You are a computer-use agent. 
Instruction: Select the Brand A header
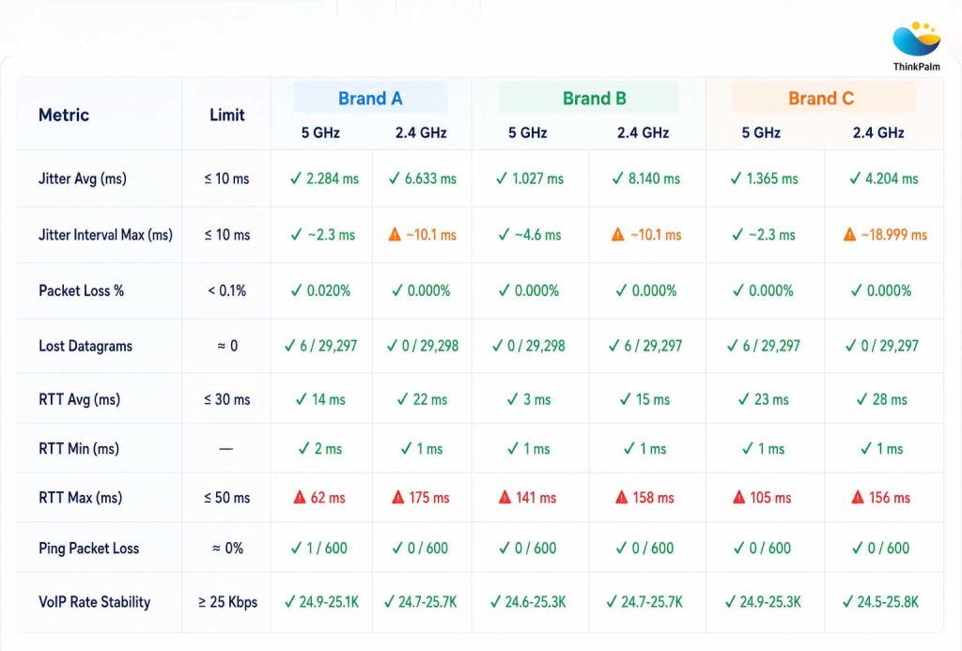click(x=370, y=99)
